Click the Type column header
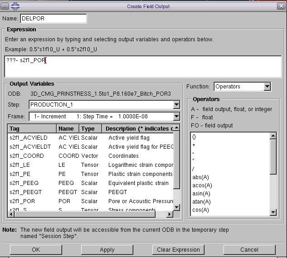 coord(90,128)
